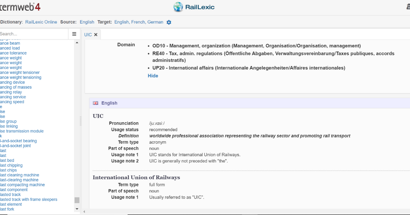Viewport: 410px width, 215px height.
Task: Close the UIC tab with the X
Action: (x=96, y=35)
